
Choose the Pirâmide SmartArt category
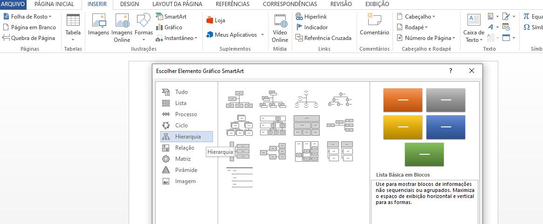[x=186, y=170]
